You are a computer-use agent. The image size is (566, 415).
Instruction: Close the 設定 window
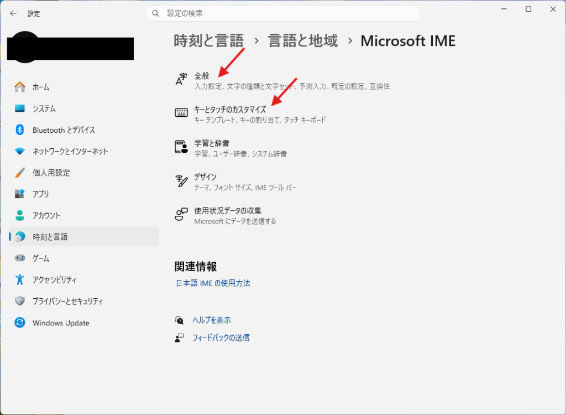coord(553,9)
